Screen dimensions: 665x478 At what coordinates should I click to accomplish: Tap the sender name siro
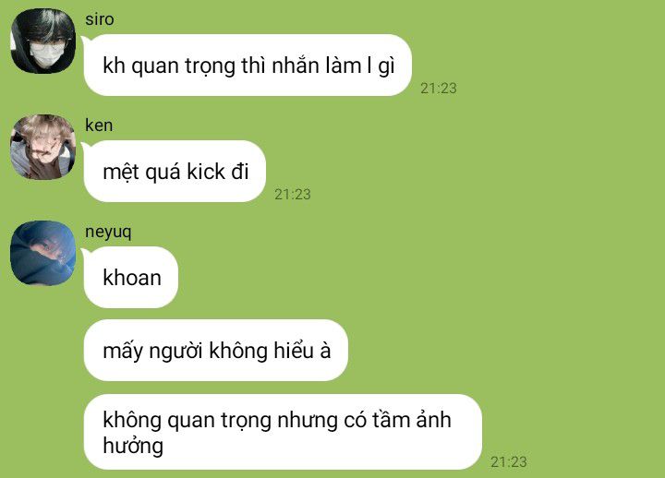(x=99, y=19)
